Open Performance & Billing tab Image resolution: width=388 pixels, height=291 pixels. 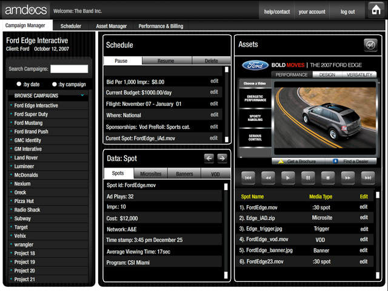click(161, 26)
